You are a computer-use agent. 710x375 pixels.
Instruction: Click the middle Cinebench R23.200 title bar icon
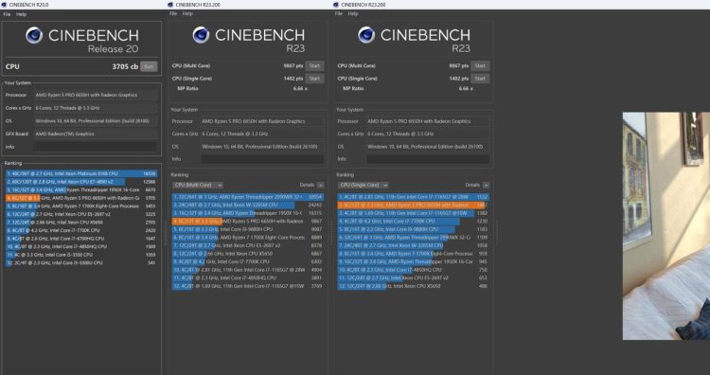[x=170, y=5]
